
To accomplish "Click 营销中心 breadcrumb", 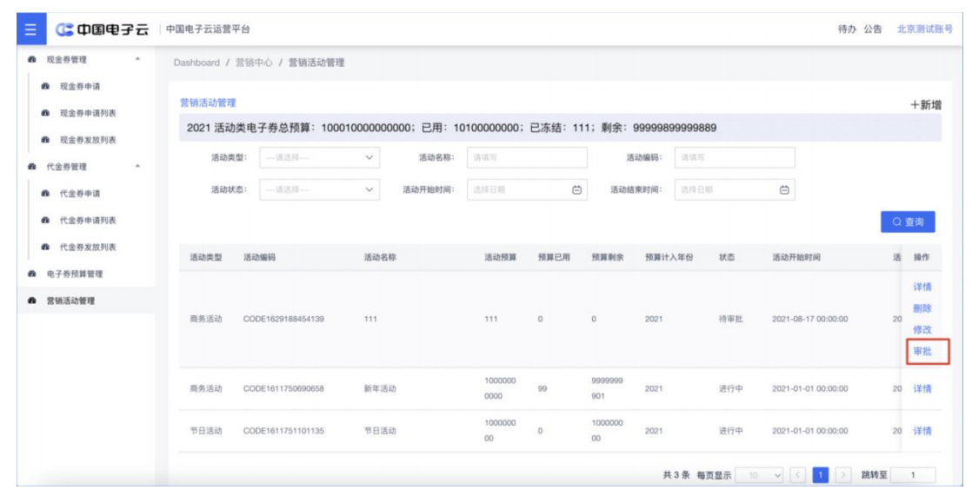I will [254, 63].
